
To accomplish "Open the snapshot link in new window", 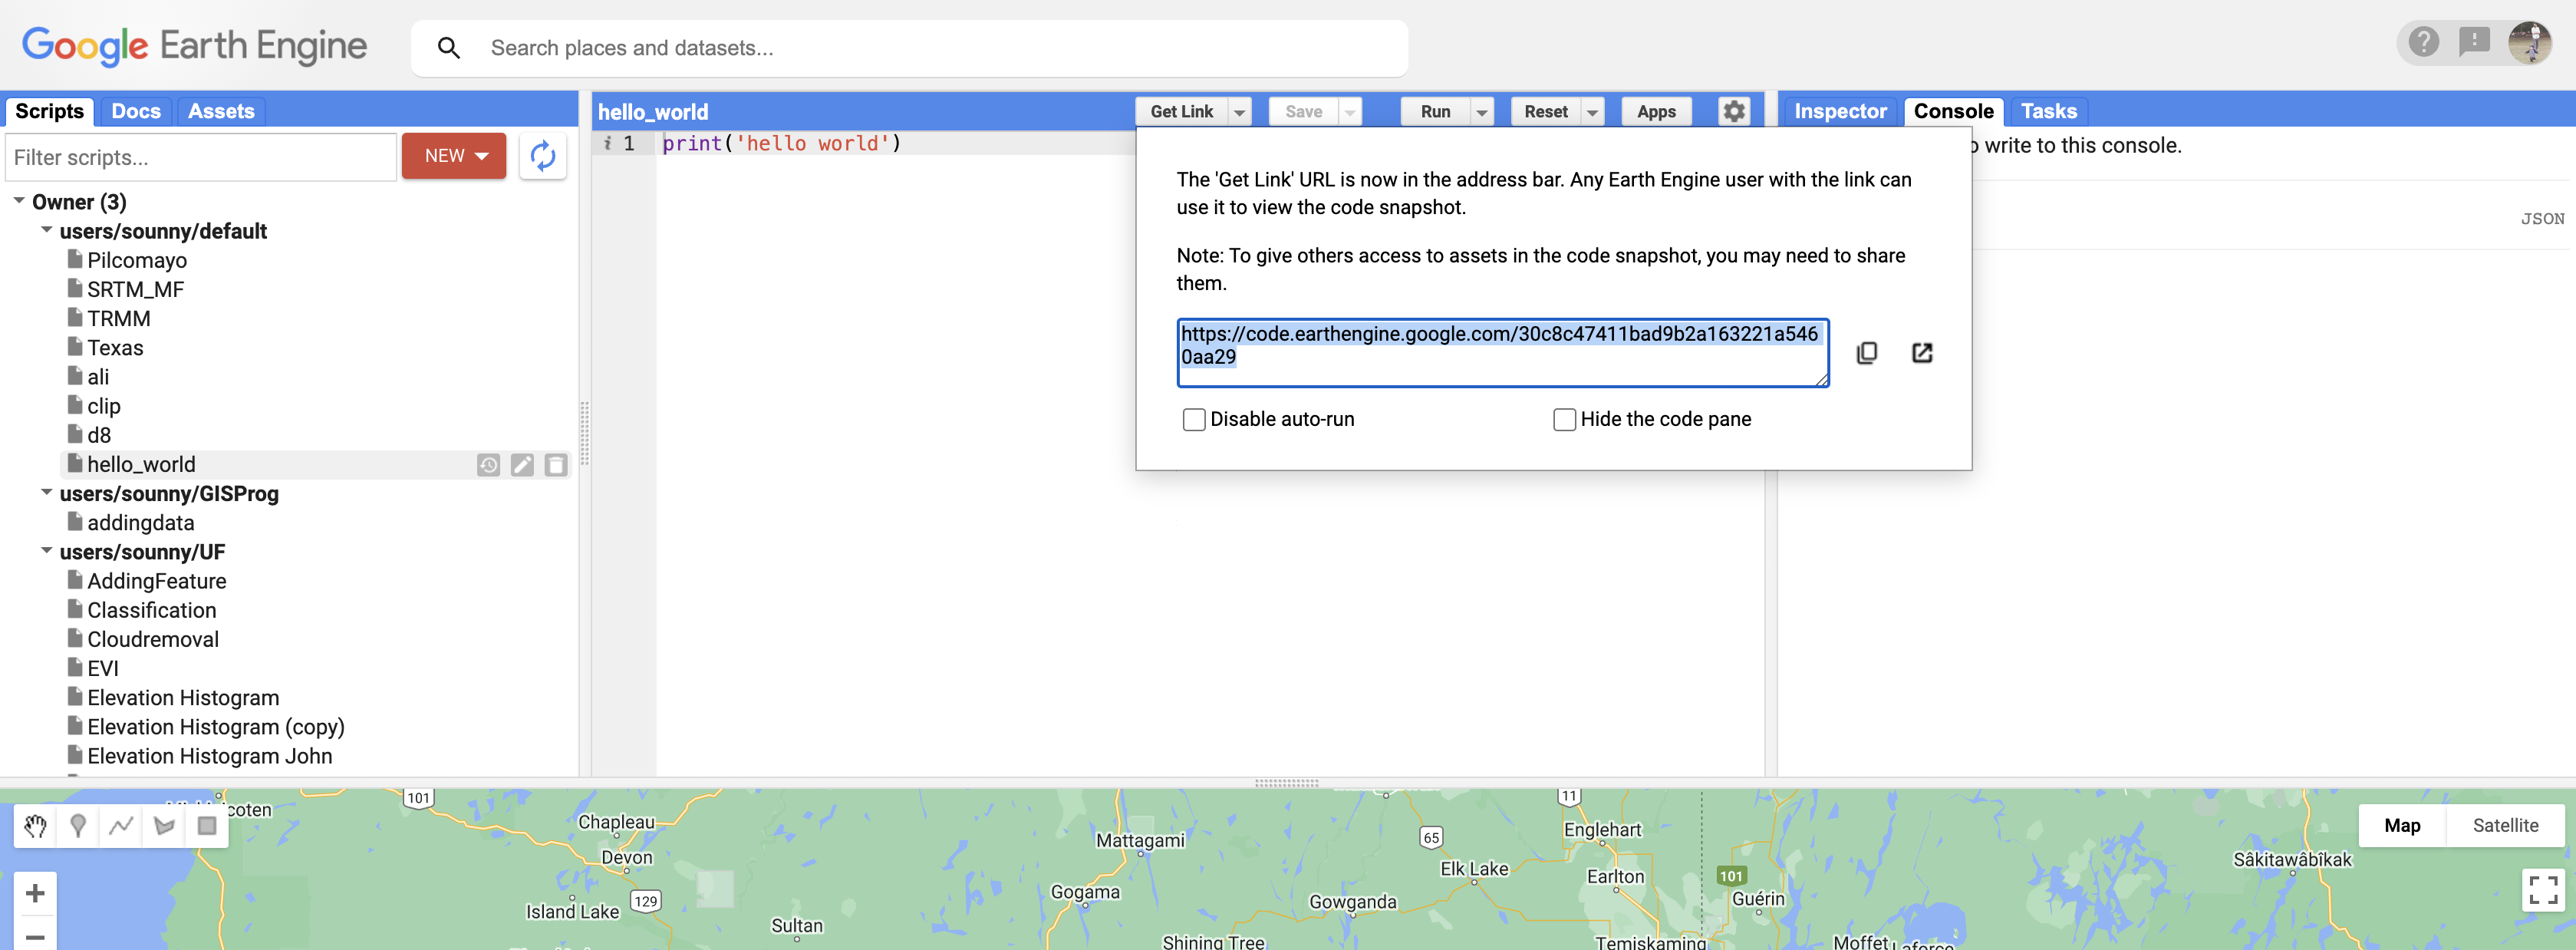I will [x=1922, y=352].
